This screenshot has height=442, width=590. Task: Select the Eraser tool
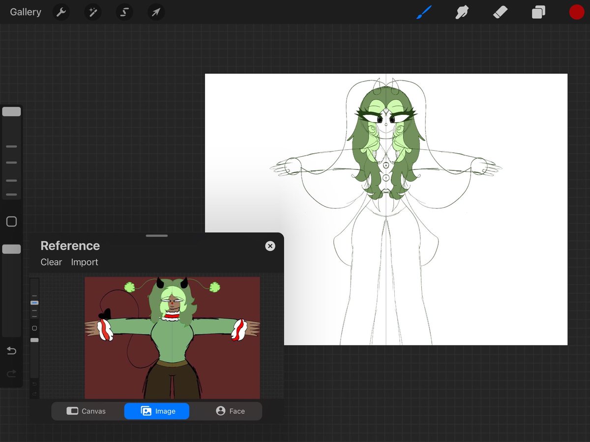point(500,12)
